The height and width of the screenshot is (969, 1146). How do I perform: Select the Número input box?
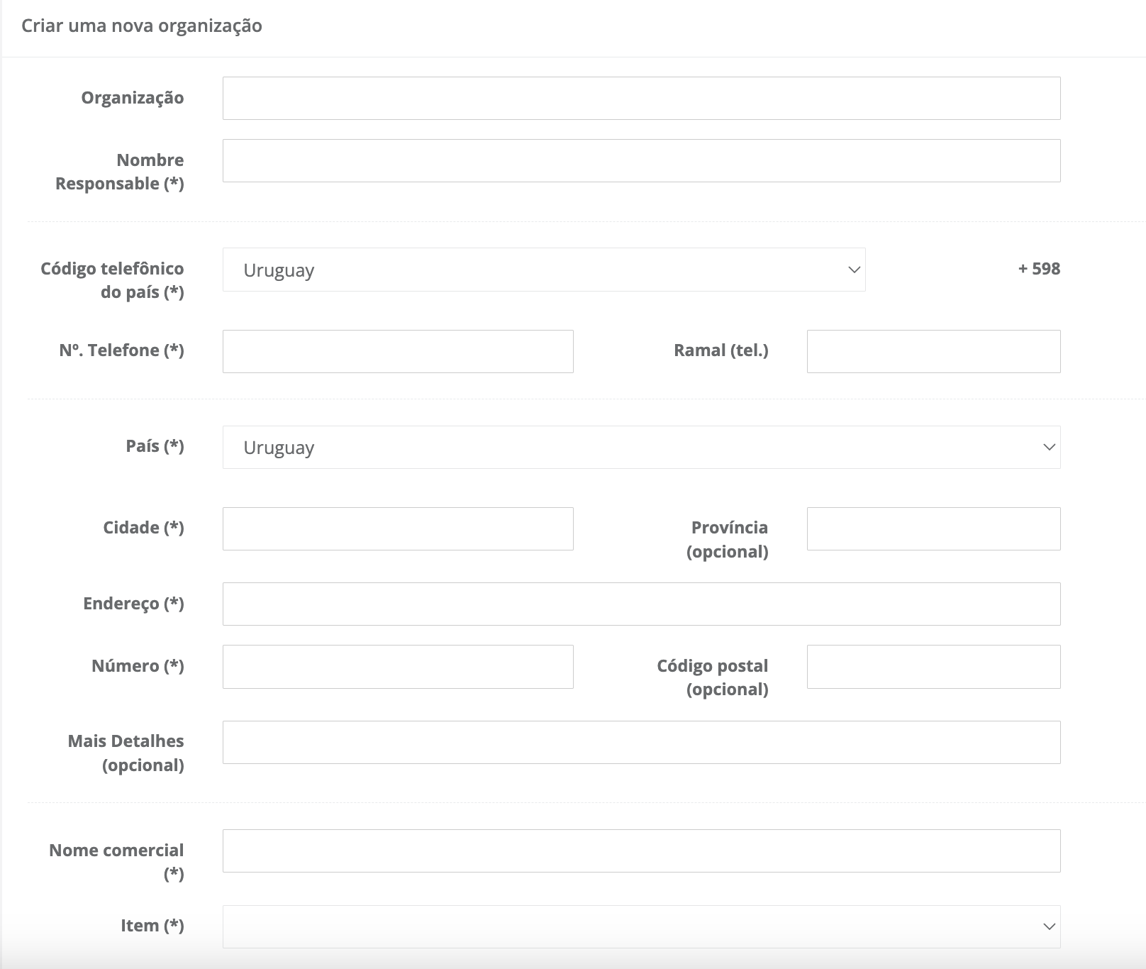pyautogui.click(x=398, y=666)
